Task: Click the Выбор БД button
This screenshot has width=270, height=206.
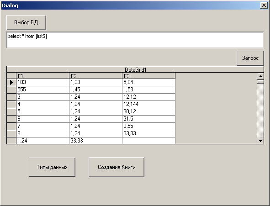Action: click(26, 22)
